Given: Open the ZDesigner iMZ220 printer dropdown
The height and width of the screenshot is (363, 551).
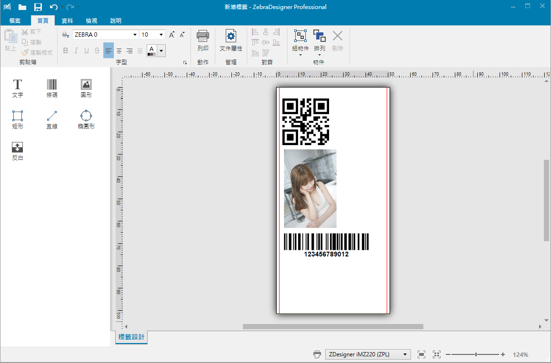Looking at the screenshot, I should (405, 354).
